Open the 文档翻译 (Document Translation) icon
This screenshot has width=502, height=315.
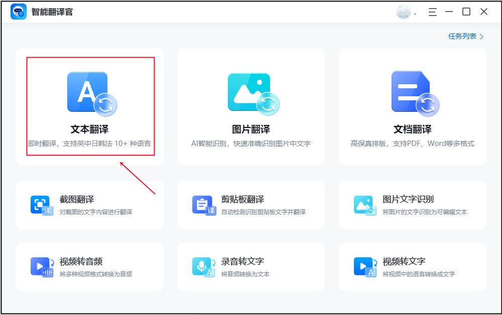pyautogui.click(x=412, y=93)
